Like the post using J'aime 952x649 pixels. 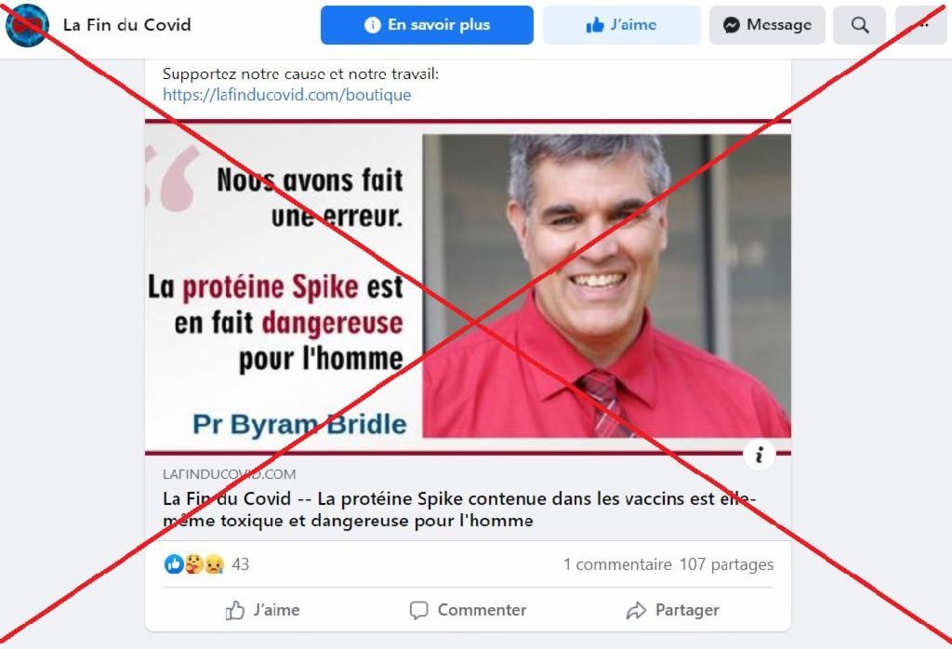pyautogui.click(x=262, y=610)
